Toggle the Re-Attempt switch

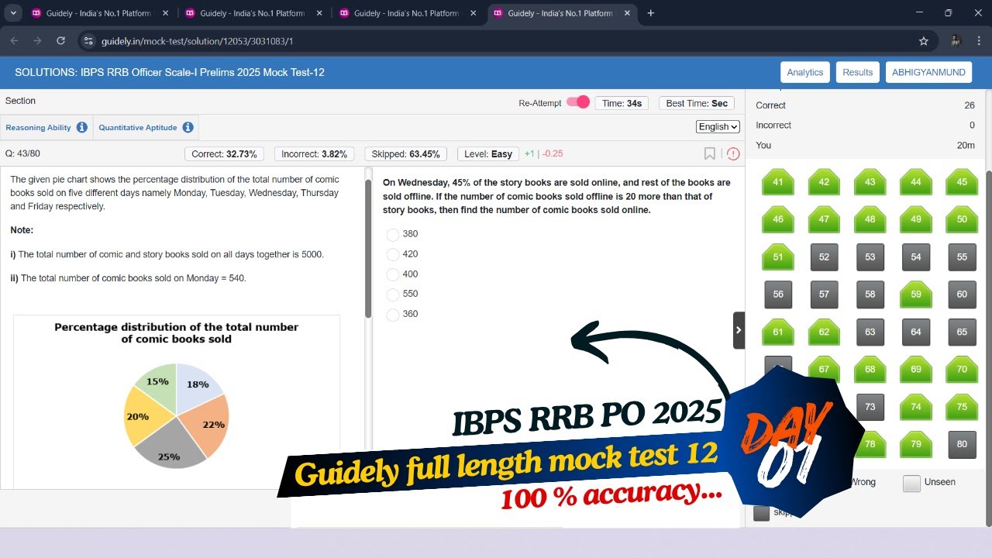click(578, 102)
